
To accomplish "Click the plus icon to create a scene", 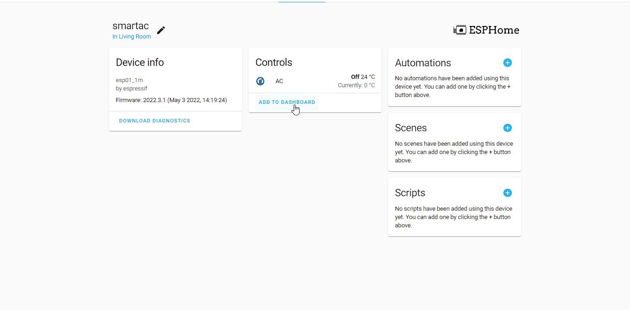I will point(508,128).
